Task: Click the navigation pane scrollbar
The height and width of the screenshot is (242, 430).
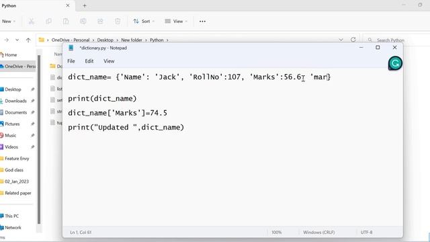Action: pos(39,139)
